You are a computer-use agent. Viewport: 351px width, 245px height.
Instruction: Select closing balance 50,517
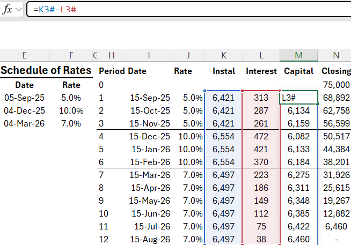pos(336,136)
